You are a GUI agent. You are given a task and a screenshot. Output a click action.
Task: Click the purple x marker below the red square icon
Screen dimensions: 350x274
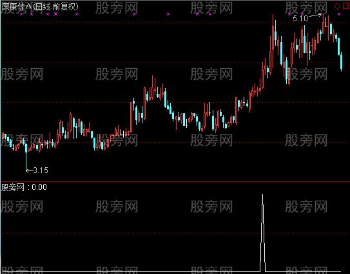pos(339,14)
